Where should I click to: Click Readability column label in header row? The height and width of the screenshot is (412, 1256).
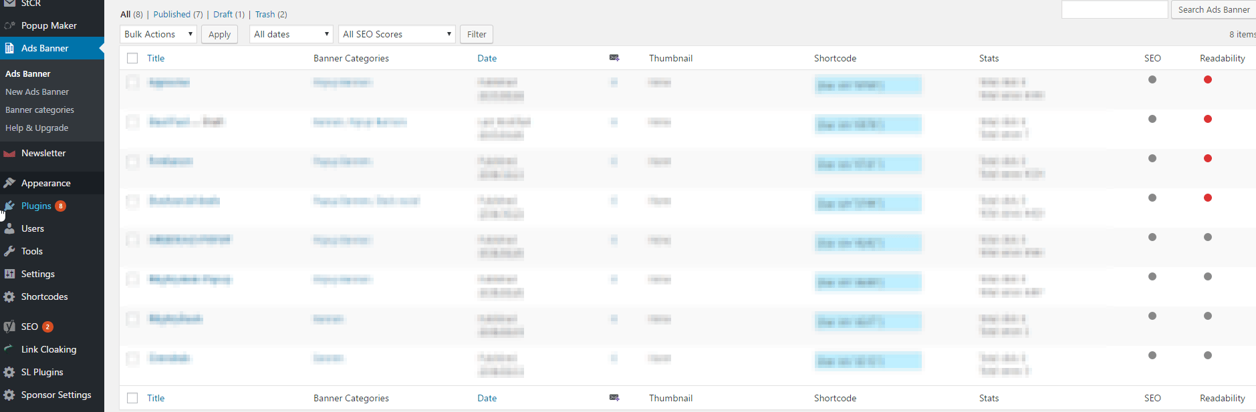click(1223, 58)
